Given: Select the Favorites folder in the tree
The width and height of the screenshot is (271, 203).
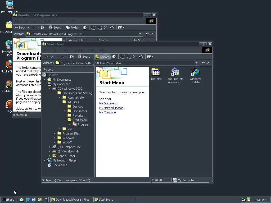Looking at the screenshot, I should click(x=79, y=116).
